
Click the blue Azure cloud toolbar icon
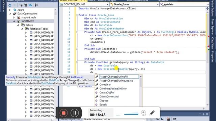coord(30,5)
